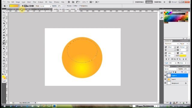Select the Eraser tool
Image resolution: width=192 pixels, height=108 pixels.
(x=4, y=40)
